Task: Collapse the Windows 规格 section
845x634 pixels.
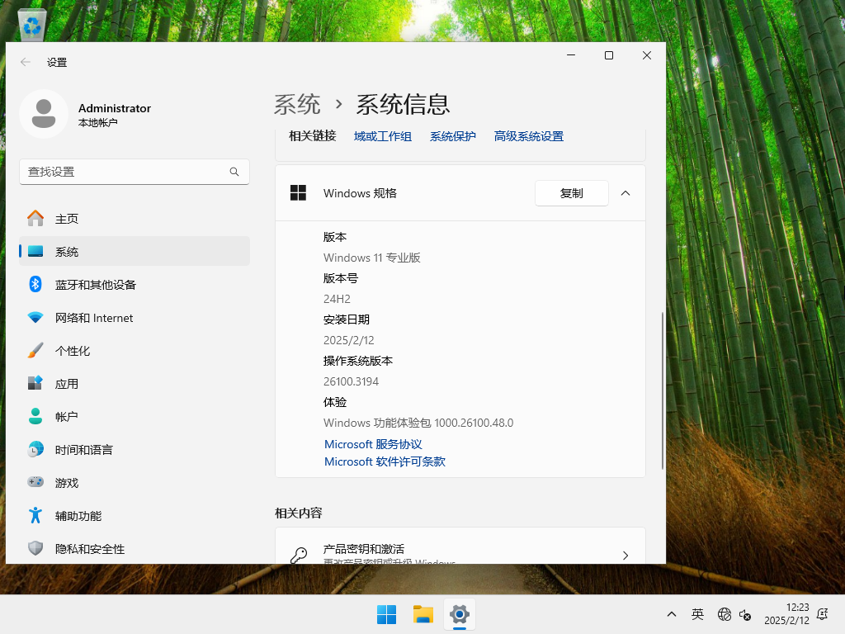Action: [x=625, y=193]
